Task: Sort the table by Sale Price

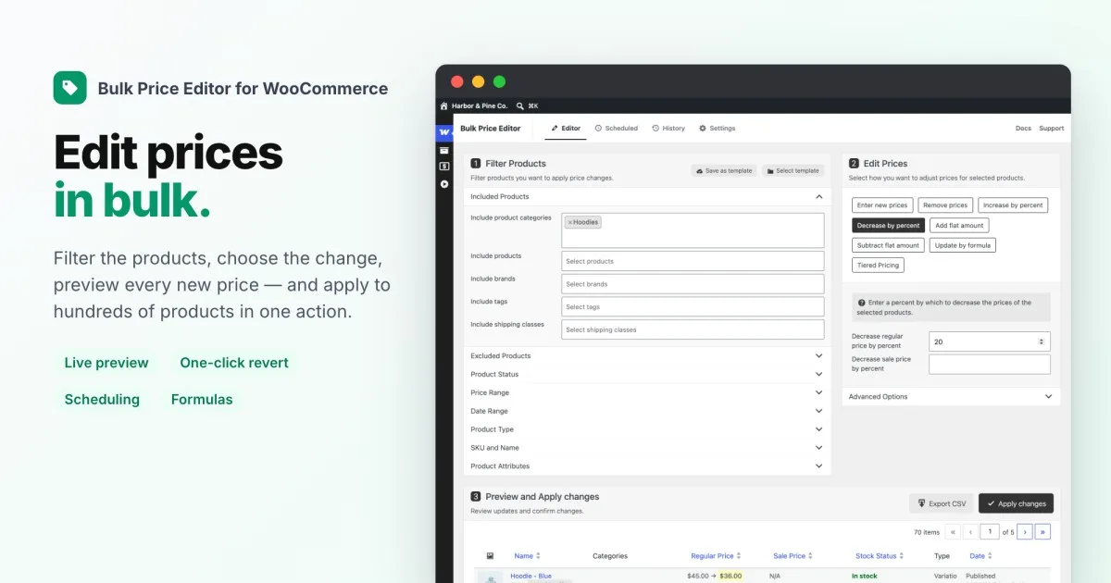Action: coord(793,556)
